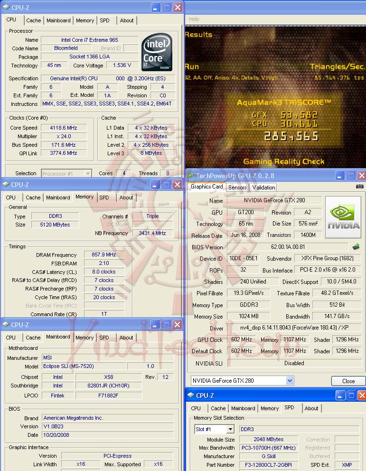Image resolution: width=366 pixels, height=471 pixels.
Task: Click the BIOS save chip icon in GPU-Z
Action: (356, 247)
